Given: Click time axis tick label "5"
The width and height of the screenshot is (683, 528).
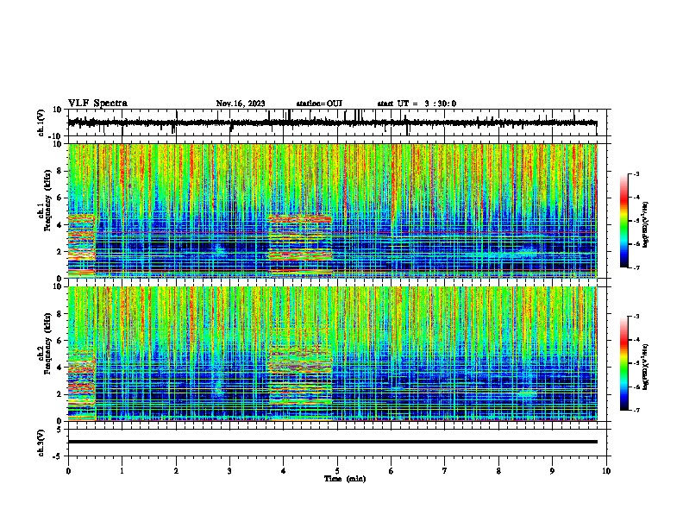Looking at the screenshot, I should [x=337, y=471].
